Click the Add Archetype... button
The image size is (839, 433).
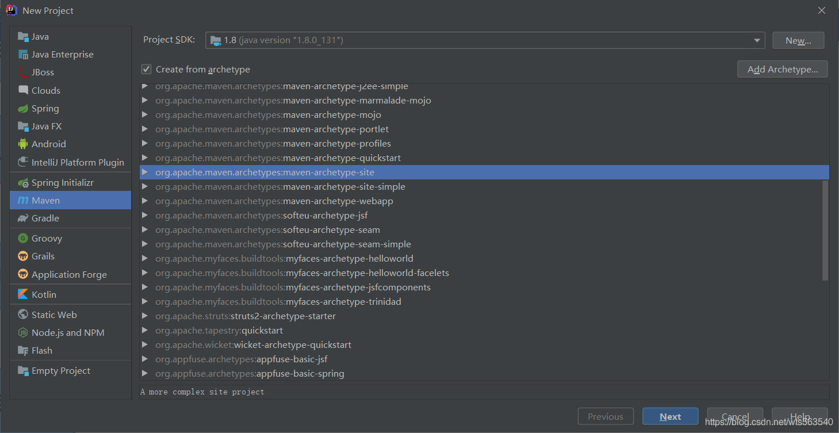coord(782,69)
